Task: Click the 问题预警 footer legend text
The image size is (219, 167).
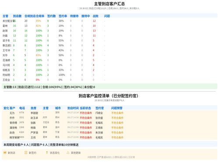Action: tap(111, 157)
